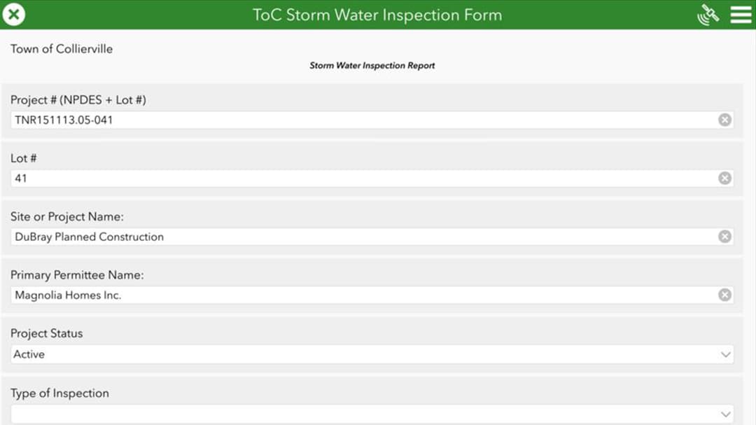Click the Project Status label

tap(47, 333)
